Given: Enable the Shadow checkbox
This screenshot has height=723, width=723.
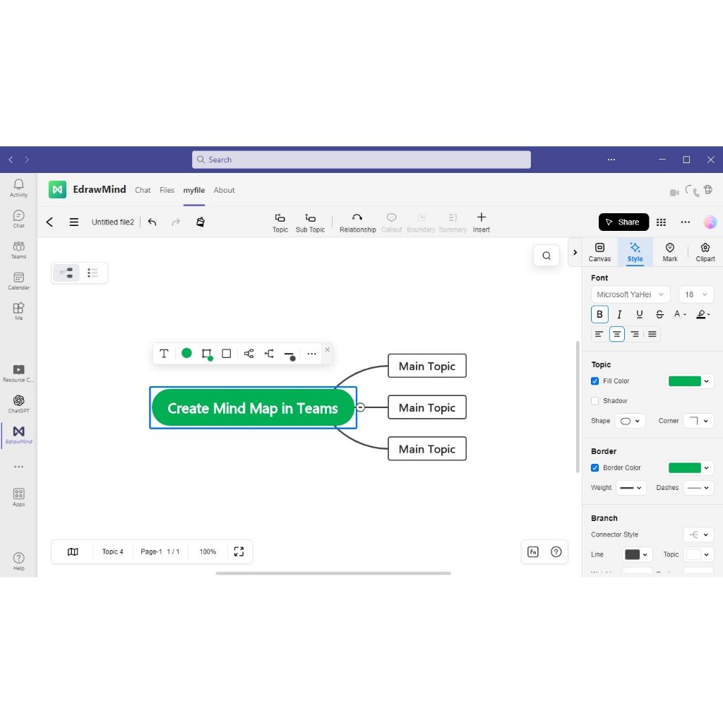Looking at the screenshot, I should click(x=594, y=401).
